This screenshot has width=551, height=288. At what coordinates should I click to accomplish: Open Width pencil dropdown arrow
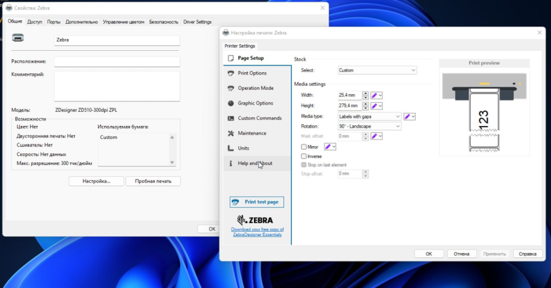point(380,95)
